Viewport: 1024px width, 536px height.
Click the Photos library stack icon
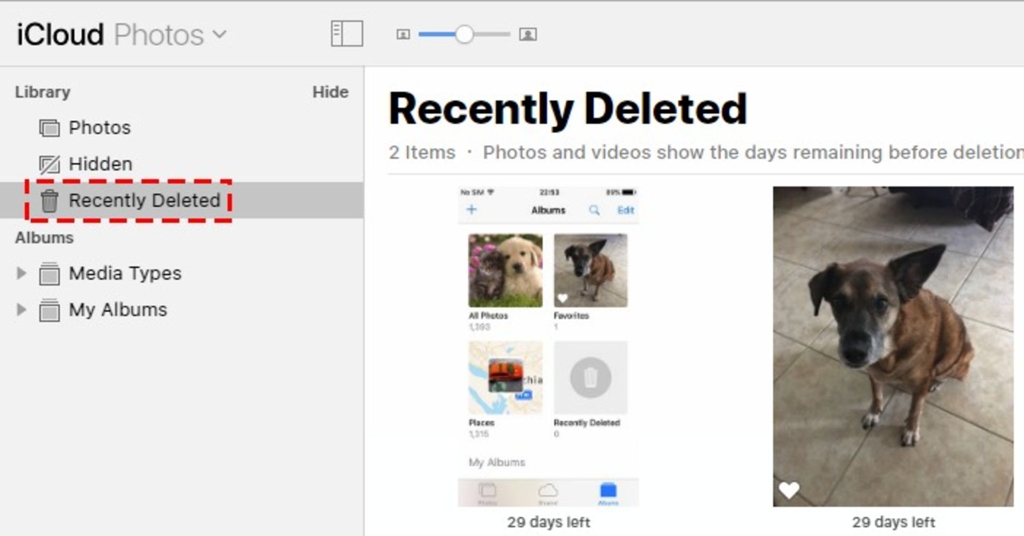coord(50,128)
